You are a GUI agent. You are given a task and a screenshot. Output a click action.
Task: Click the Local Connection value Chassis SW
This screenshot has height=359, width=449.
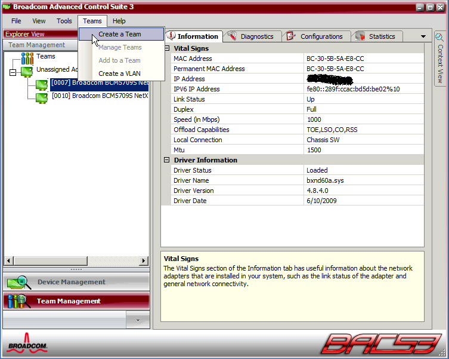[323, 140]
